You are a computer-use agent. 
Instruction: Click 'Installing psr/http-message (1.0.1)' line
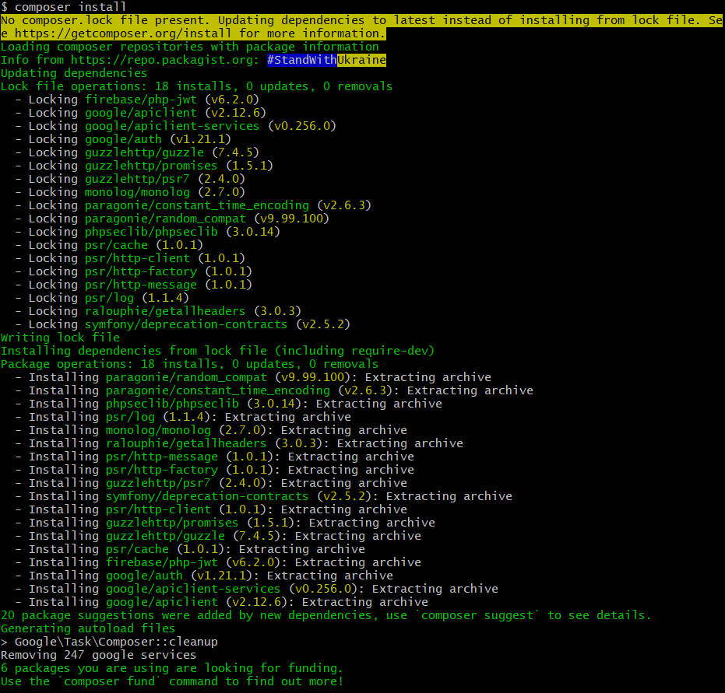pos(215,457)
